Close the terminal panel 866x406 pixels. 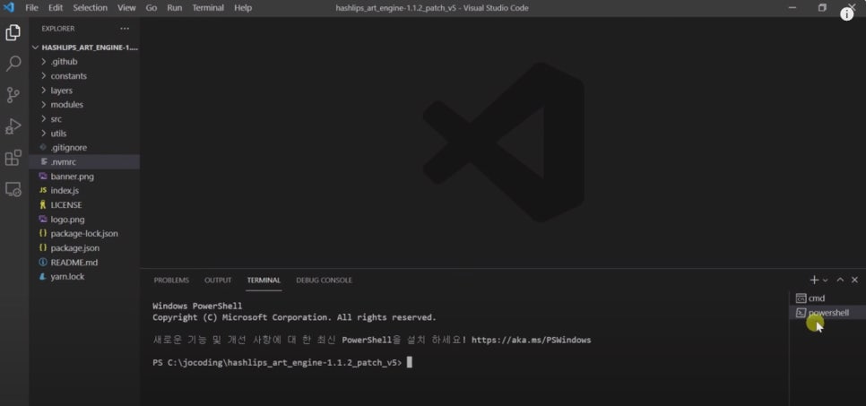click(x=855, y=280)
